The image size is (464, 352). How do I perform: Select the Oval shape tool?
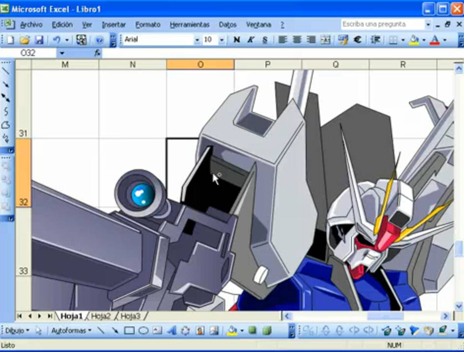143,331
